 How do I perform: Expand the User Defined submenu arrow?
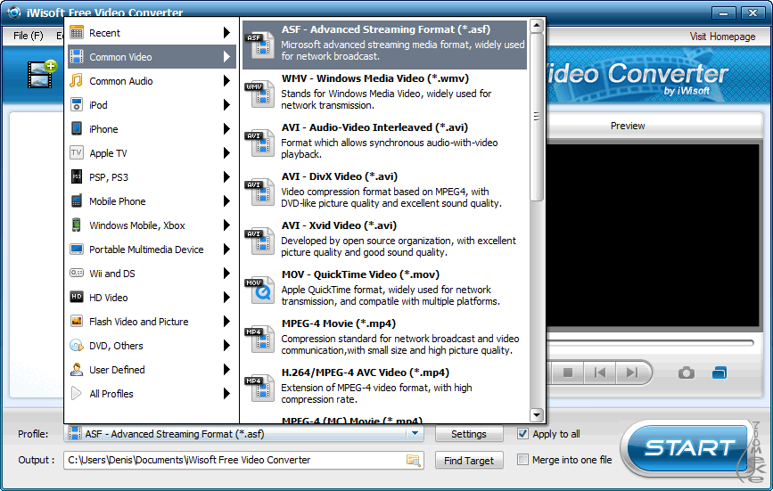pos(226,369)
